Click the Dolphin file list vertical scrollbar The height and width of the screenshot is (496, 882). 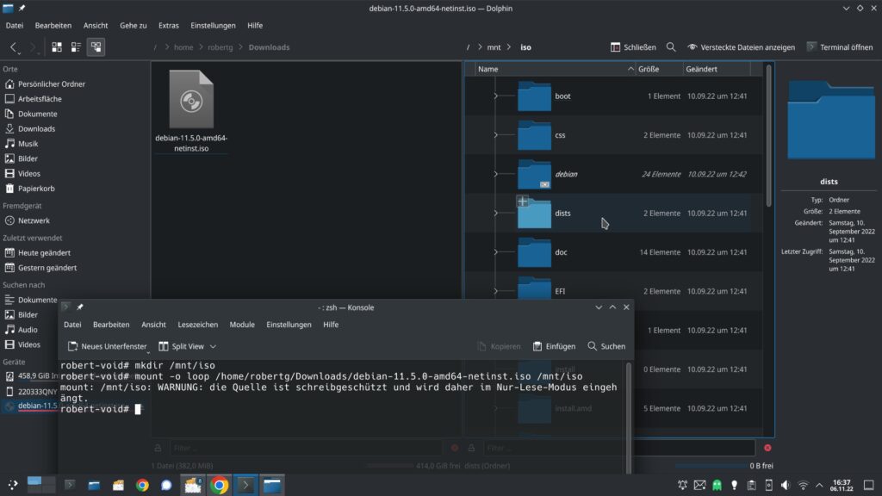coord(768,135)
